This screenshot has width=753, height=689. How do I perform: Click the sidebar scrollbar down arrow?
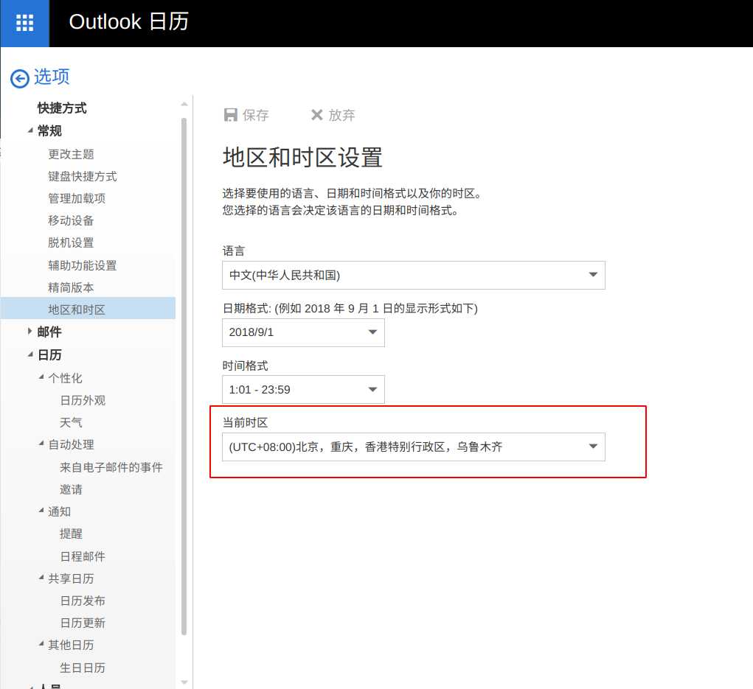click(x=184, y=682)
